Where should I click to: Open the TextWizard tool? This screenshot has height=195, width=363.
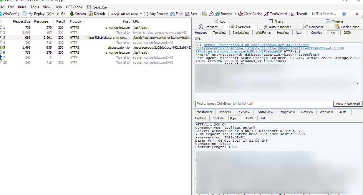coord(276,14)
